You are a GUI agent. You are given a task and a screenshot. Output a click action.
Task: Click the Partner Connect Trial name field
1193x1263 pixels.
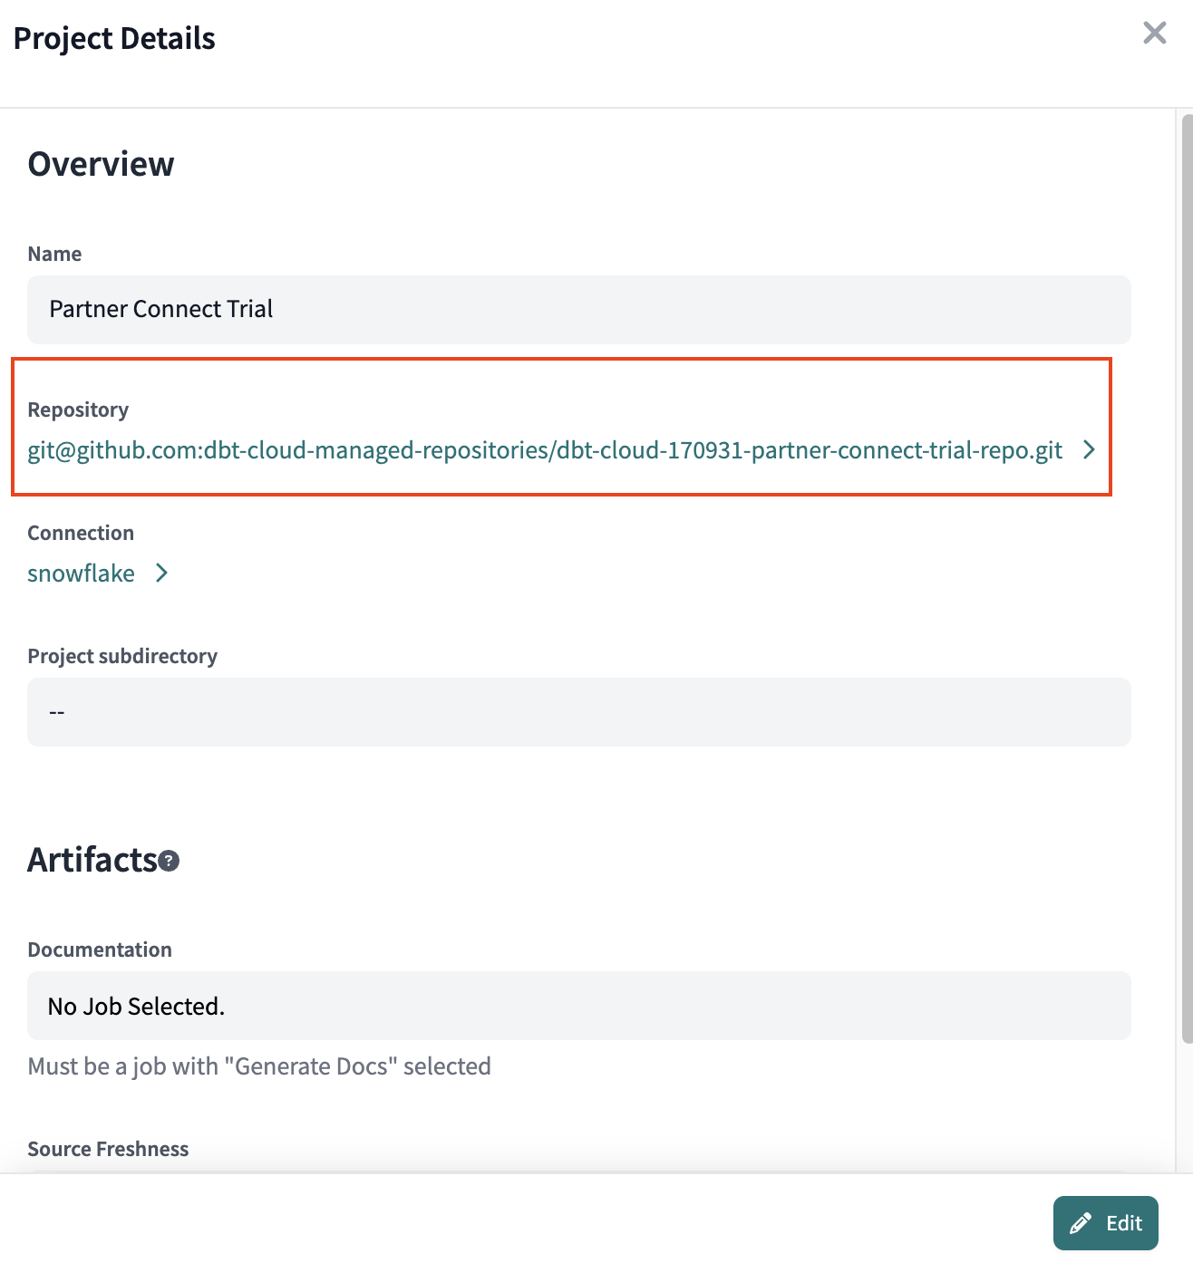(x=579, y=309)
